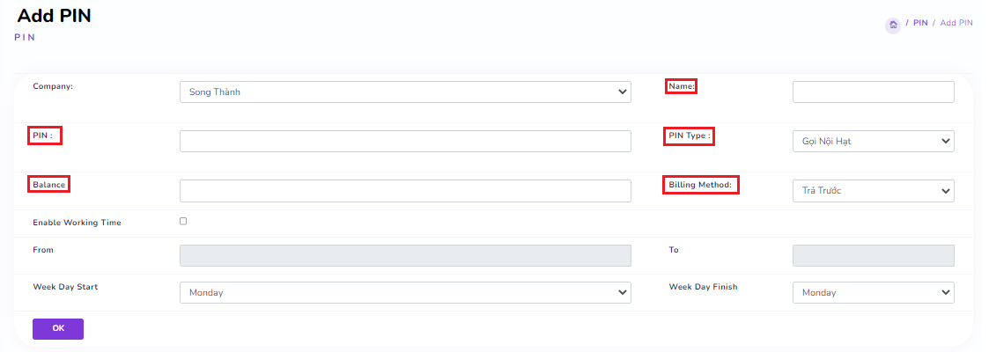Click the Add PIN breadcrumb text
This screenshot has height=352, width=989.
coord(956,23)
